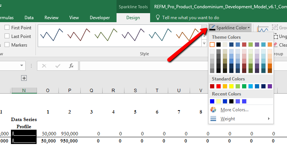The image size is (287, 147).
Task: Open the Weight submenu arrow
Action: point(269,118)
